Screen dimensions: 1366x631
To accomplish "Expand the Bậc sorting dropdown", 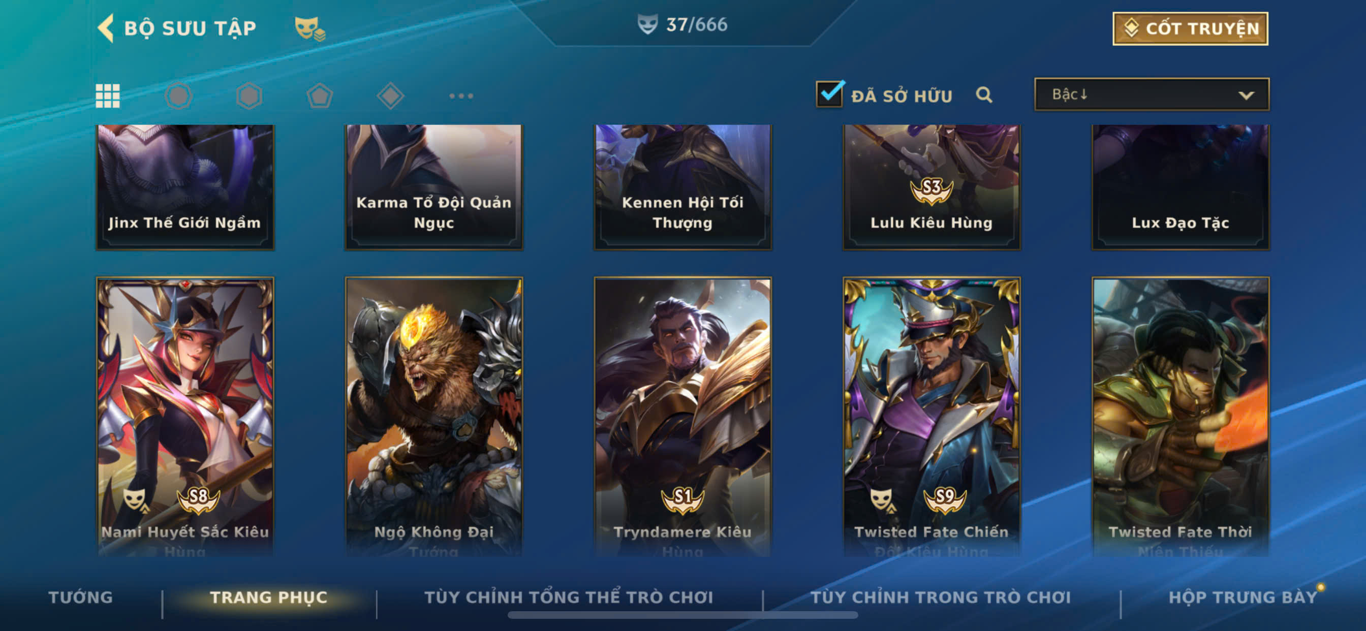I will coord(1152,94).
